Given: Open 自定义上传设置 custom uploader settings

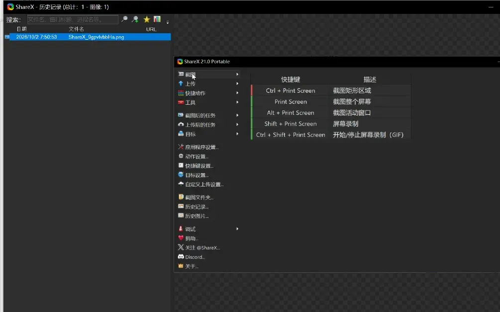Looking at the screenshot, I should [x=204, y=185].
